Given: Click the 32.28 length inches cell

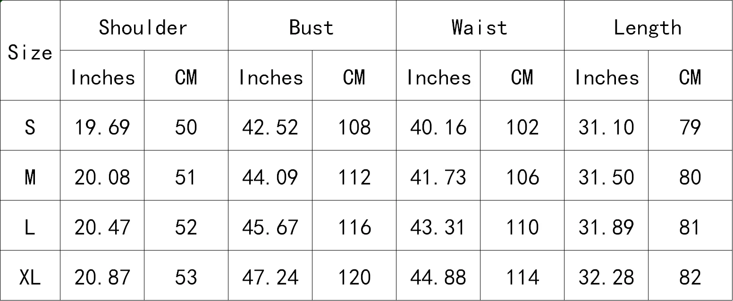Looking at the screenshot, I should tap(606, 276).
